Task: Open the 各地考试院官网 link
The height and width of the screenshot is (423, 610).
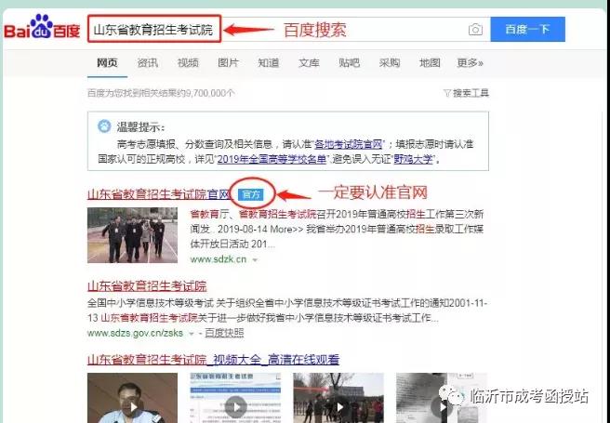Action: point(349,144)
